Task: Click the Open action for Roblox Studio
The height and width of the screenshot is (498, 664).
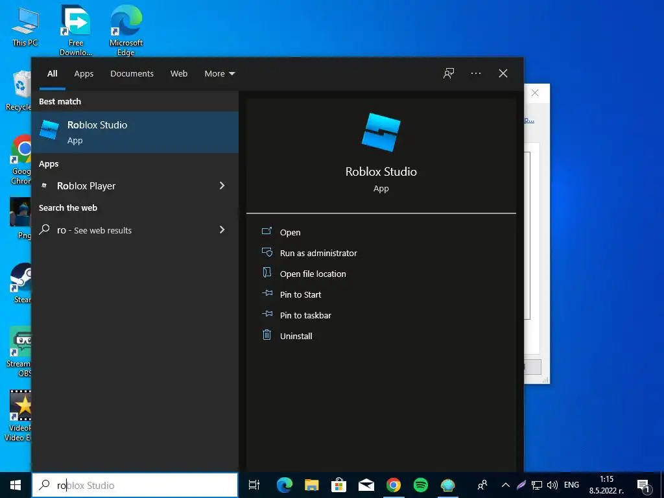Action: click(290, 232)
